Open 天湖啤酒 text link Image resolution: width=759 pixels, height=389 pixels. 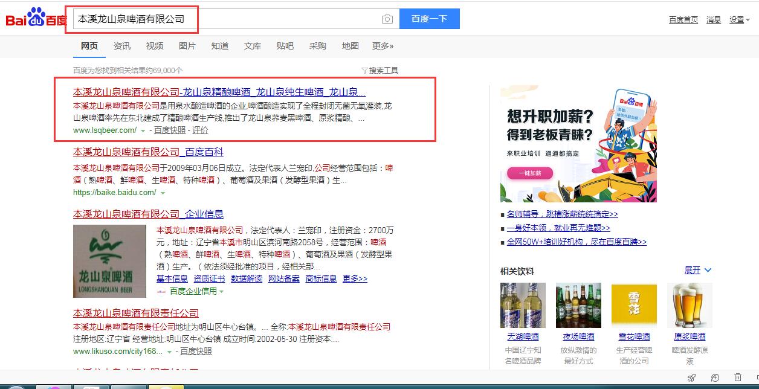point(523,336)
